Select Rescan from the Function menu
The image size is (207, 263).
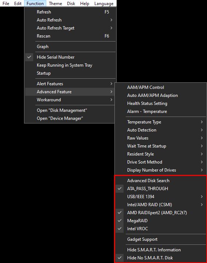[70, 36]
